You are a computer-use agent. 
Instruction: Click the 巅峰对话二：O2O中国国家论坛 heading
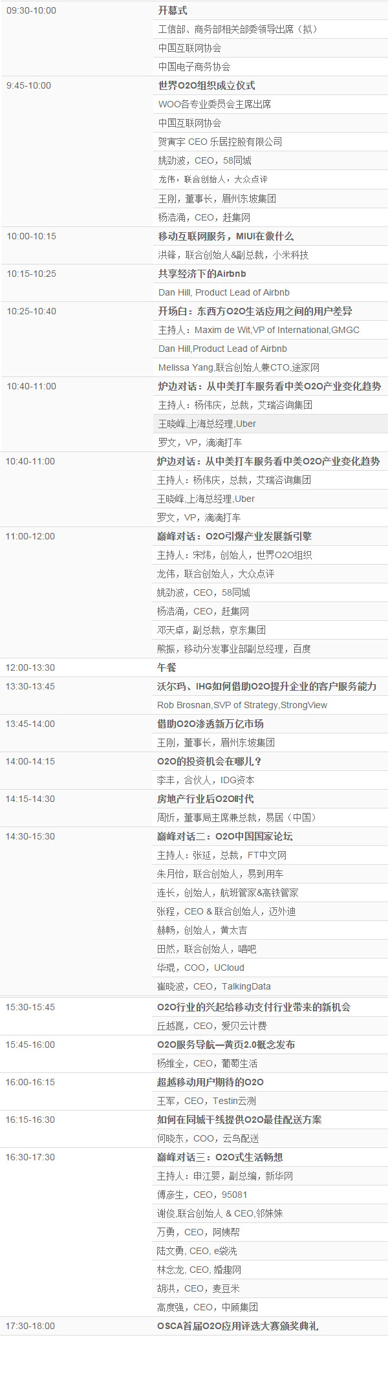coord(224,836)
